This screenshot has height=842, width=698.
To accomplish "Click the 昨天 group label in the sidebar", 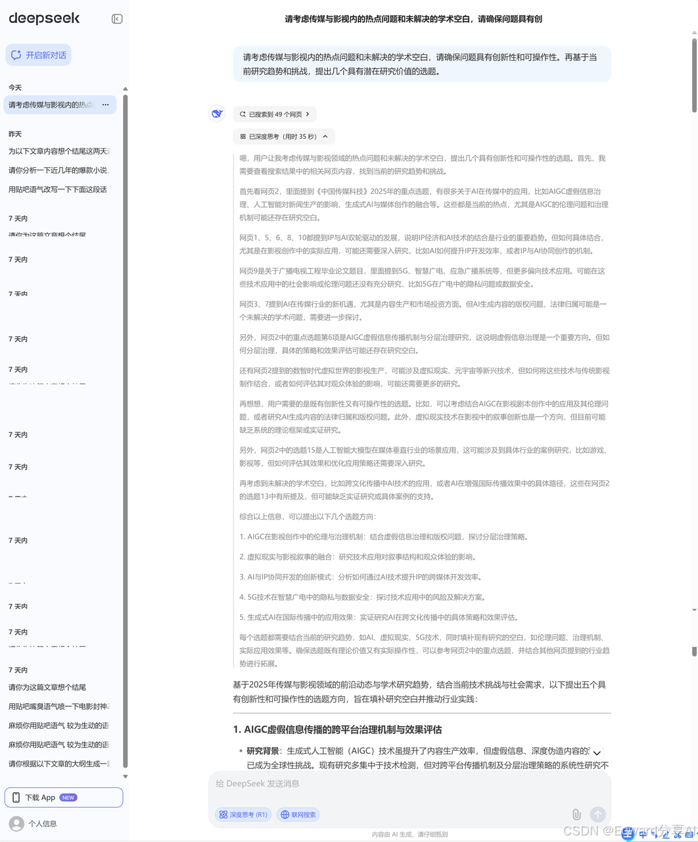I will (x=15, y=134).
